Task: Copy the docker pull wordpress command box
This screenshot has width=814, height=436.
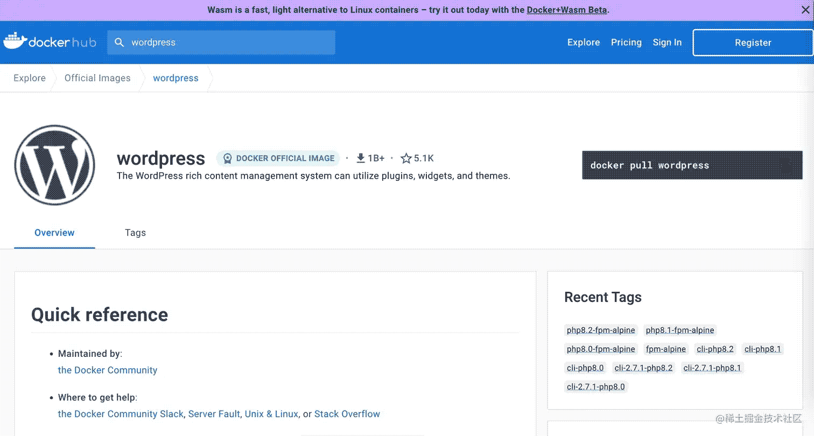Action: click(x=692, y=165)
